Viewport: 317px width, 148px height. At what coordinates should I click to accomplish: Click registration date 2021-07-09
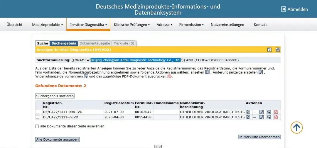(114, 112)
